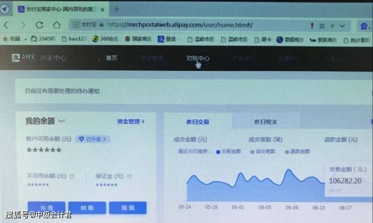Click the paw icon in toolbar
This screenshot has width=373, height=223.
364,26
